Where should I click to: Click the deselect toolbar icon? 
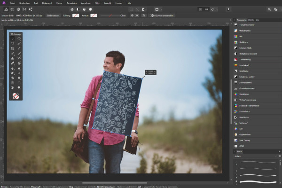(138, 9)
